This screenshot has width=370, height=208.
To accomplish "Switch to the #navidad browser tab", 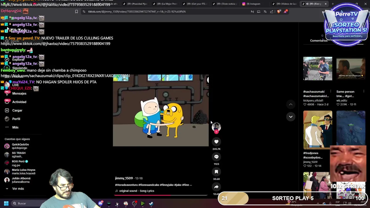I will point(135,4).
